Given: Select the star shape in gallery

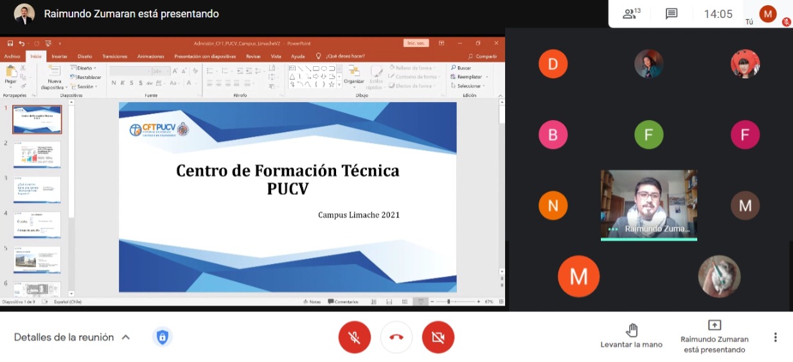Looking at the screenshot, I should [332, 84].
